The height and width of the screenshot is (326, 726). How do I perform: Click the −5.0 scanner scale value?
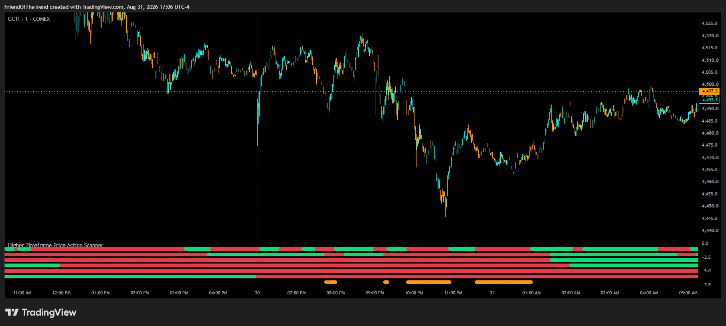click(x=706, y=271)
